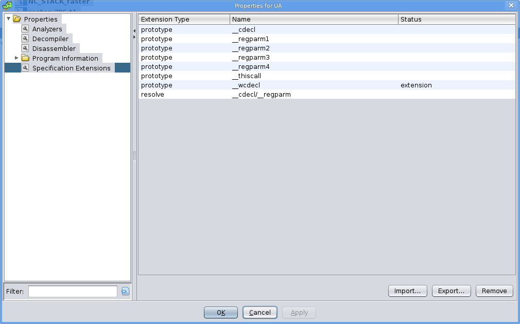Click the Import... button
The image size is (520, 324).
click(408, 291)
